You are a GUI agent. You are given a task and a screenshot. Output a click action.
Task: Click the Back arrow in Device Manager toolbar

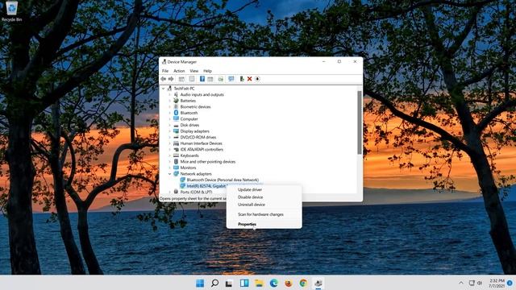click(x=164, y=79)
